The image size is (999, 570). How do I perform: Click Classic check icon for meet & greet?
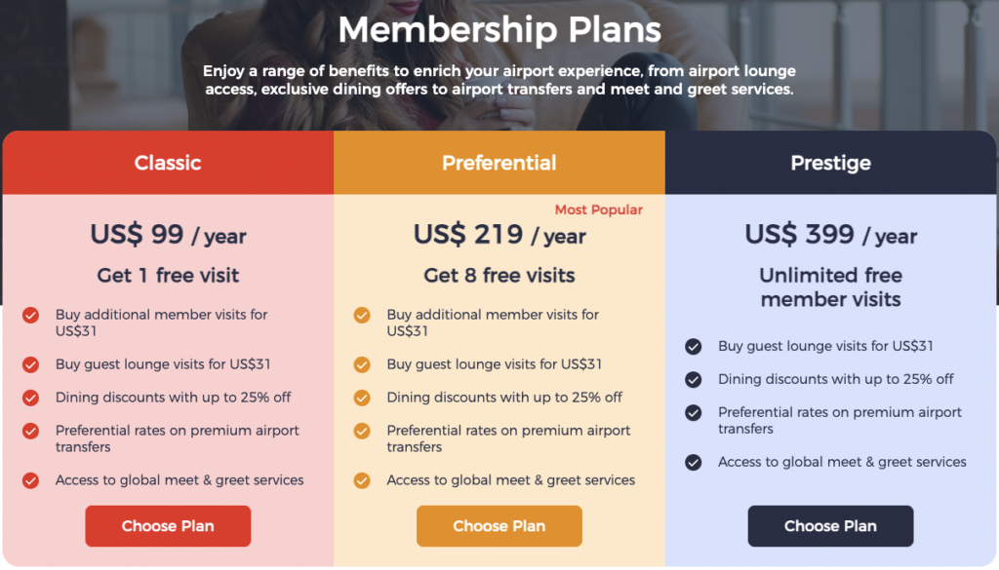tap(31, 480)
